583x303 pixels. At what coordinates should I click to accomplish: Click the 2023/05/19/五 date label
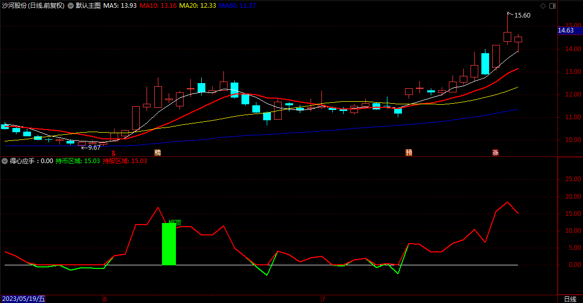(x=23, y=299)
